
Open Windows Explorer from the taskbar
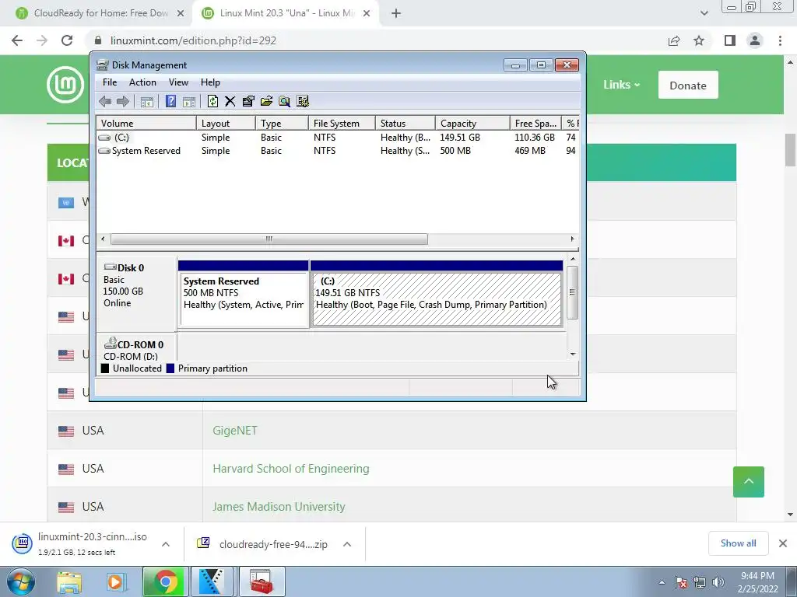pos(69,581)
